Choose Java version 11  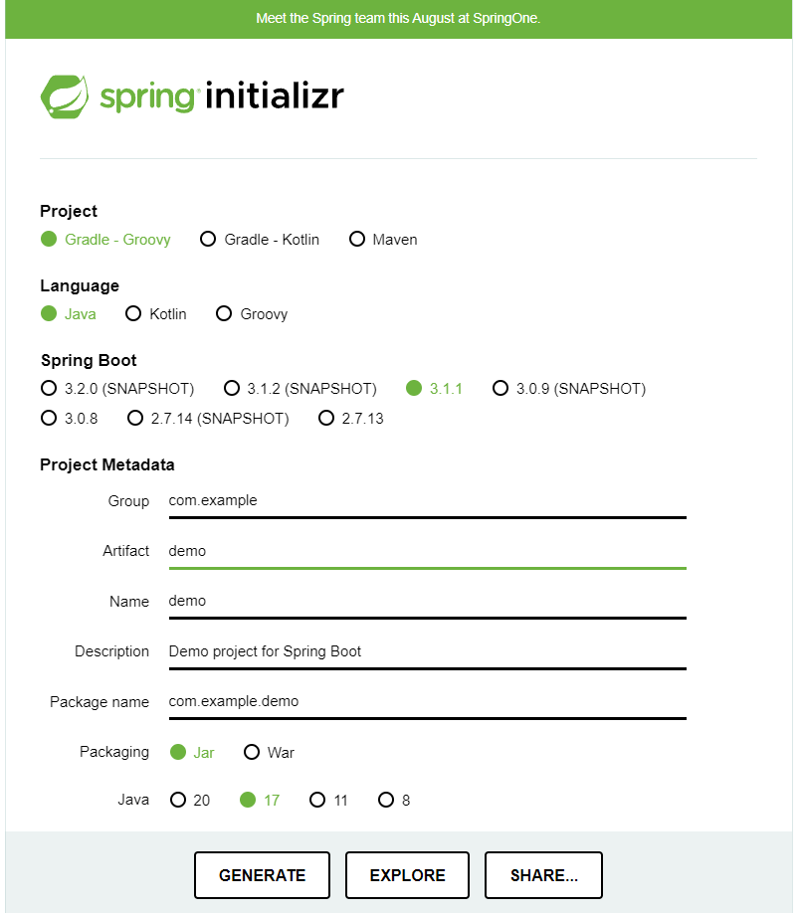coord(328,800)
